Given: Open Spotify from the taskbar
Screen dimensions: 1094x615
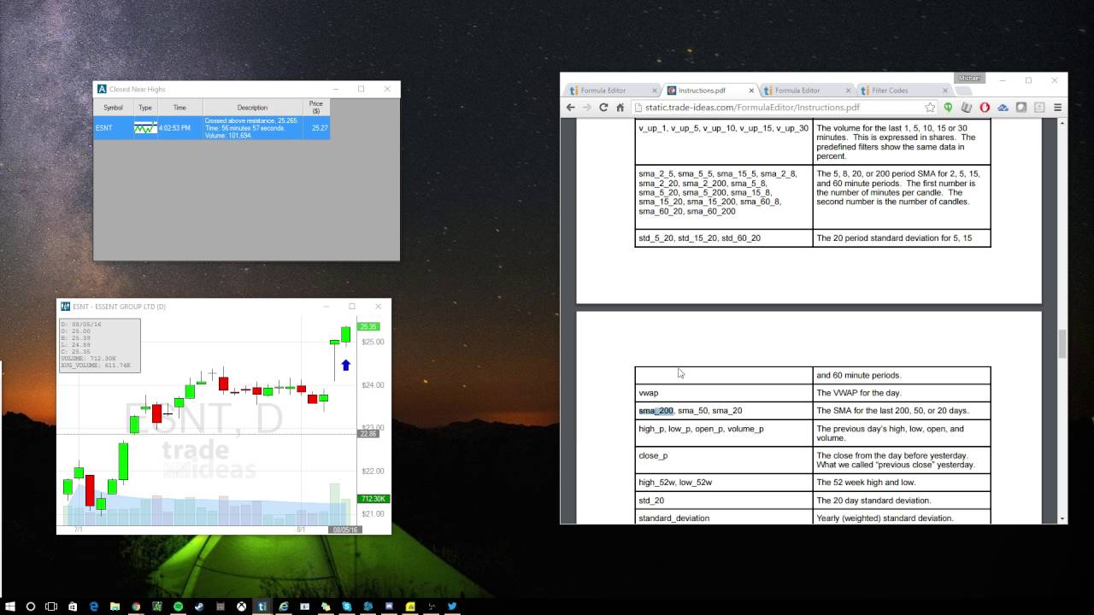Looking at the screenshot, I should 178,606.
